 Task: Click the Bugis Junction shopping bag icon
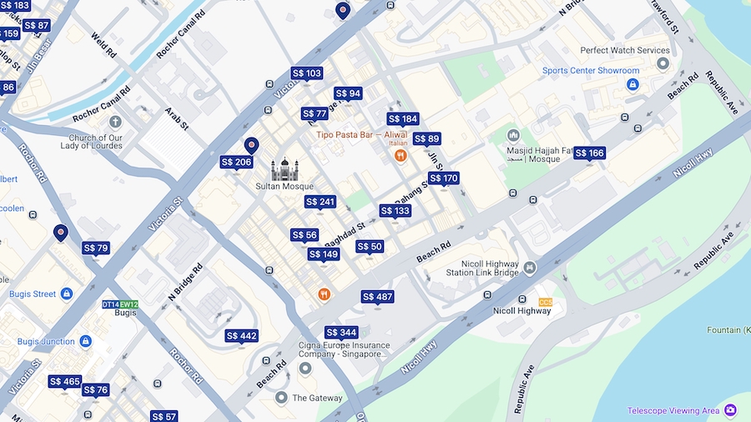pos(85,341)
